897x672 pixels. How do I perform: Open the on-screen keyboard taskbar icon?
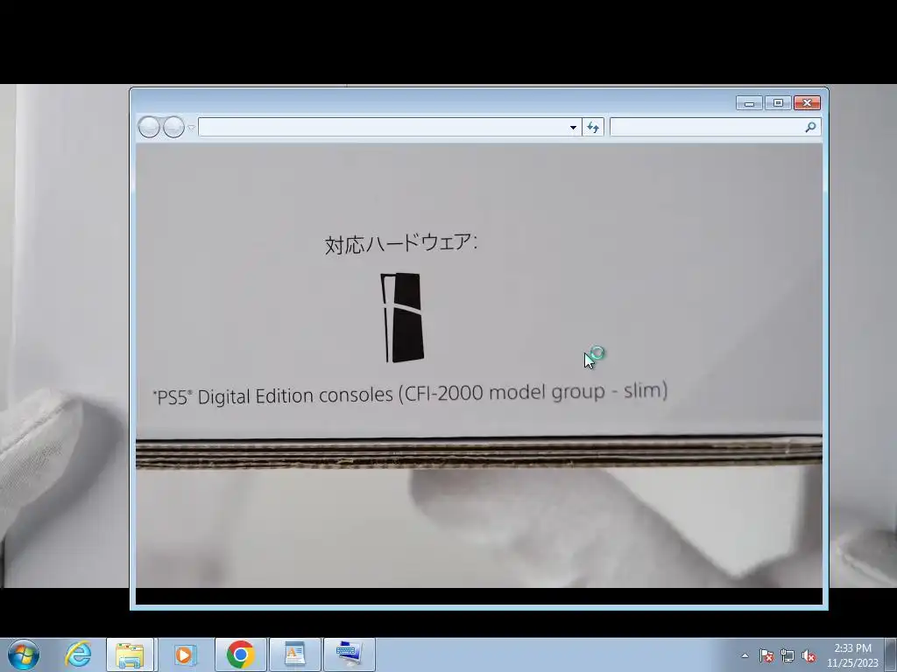pos(350,654)
